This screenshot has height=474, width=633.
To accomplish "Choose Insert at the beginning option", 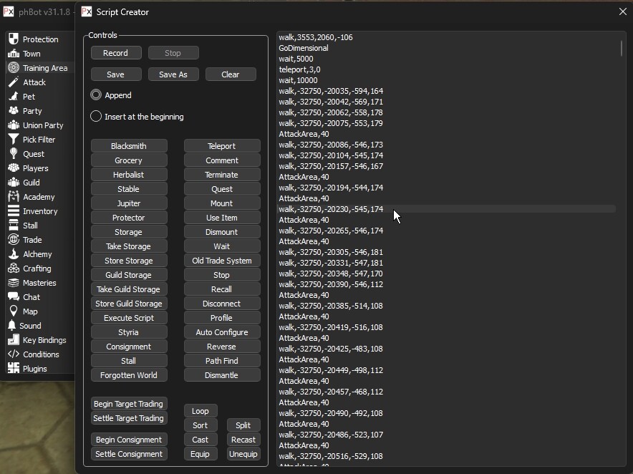I will pyautogui.click(x=96, y=117).
